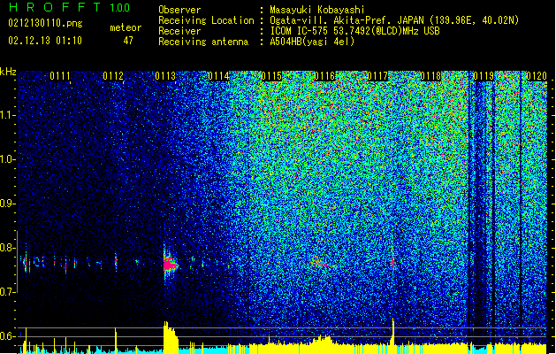Viewport: 556px width, 354px height.
Task: Click the ICOM IC-575 receiver value
Action: click(355, 31)
